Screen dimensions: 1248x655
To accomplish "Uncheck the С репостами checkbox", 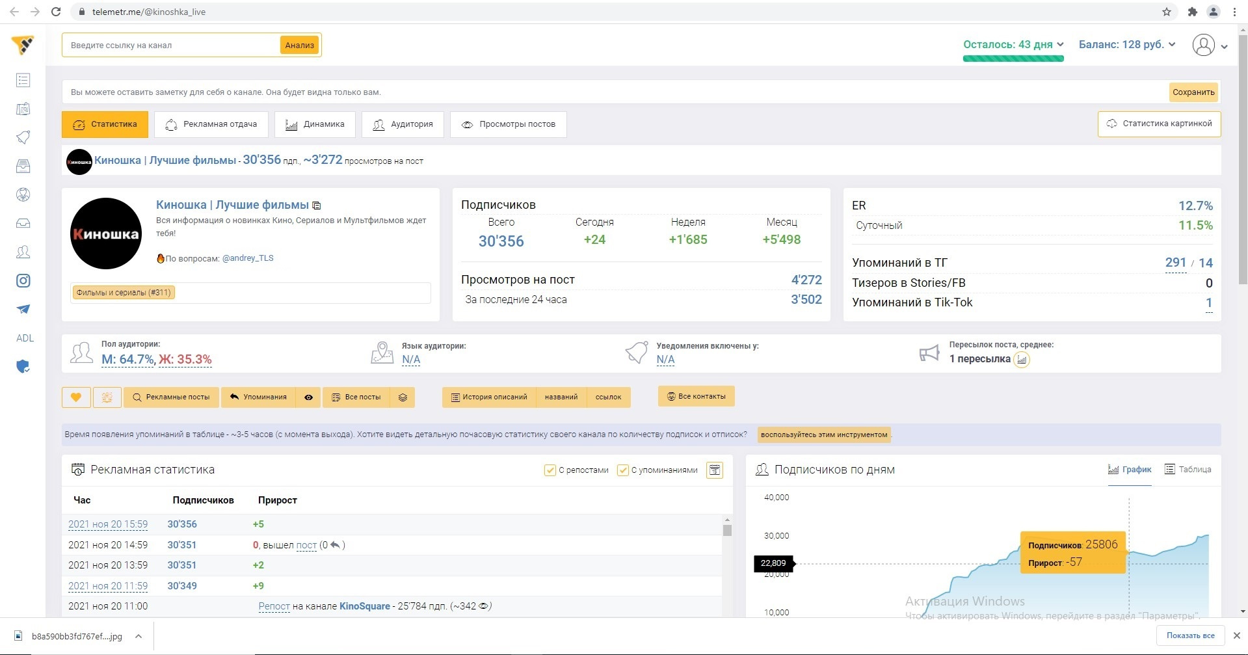I will [x=550, y=470].
